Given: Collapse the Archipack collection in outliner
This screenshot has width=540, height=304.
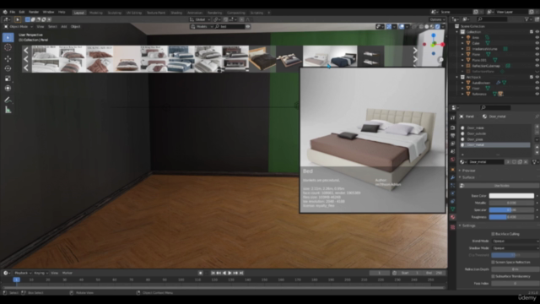Looking at the screenshot, I should coord(457,77).
